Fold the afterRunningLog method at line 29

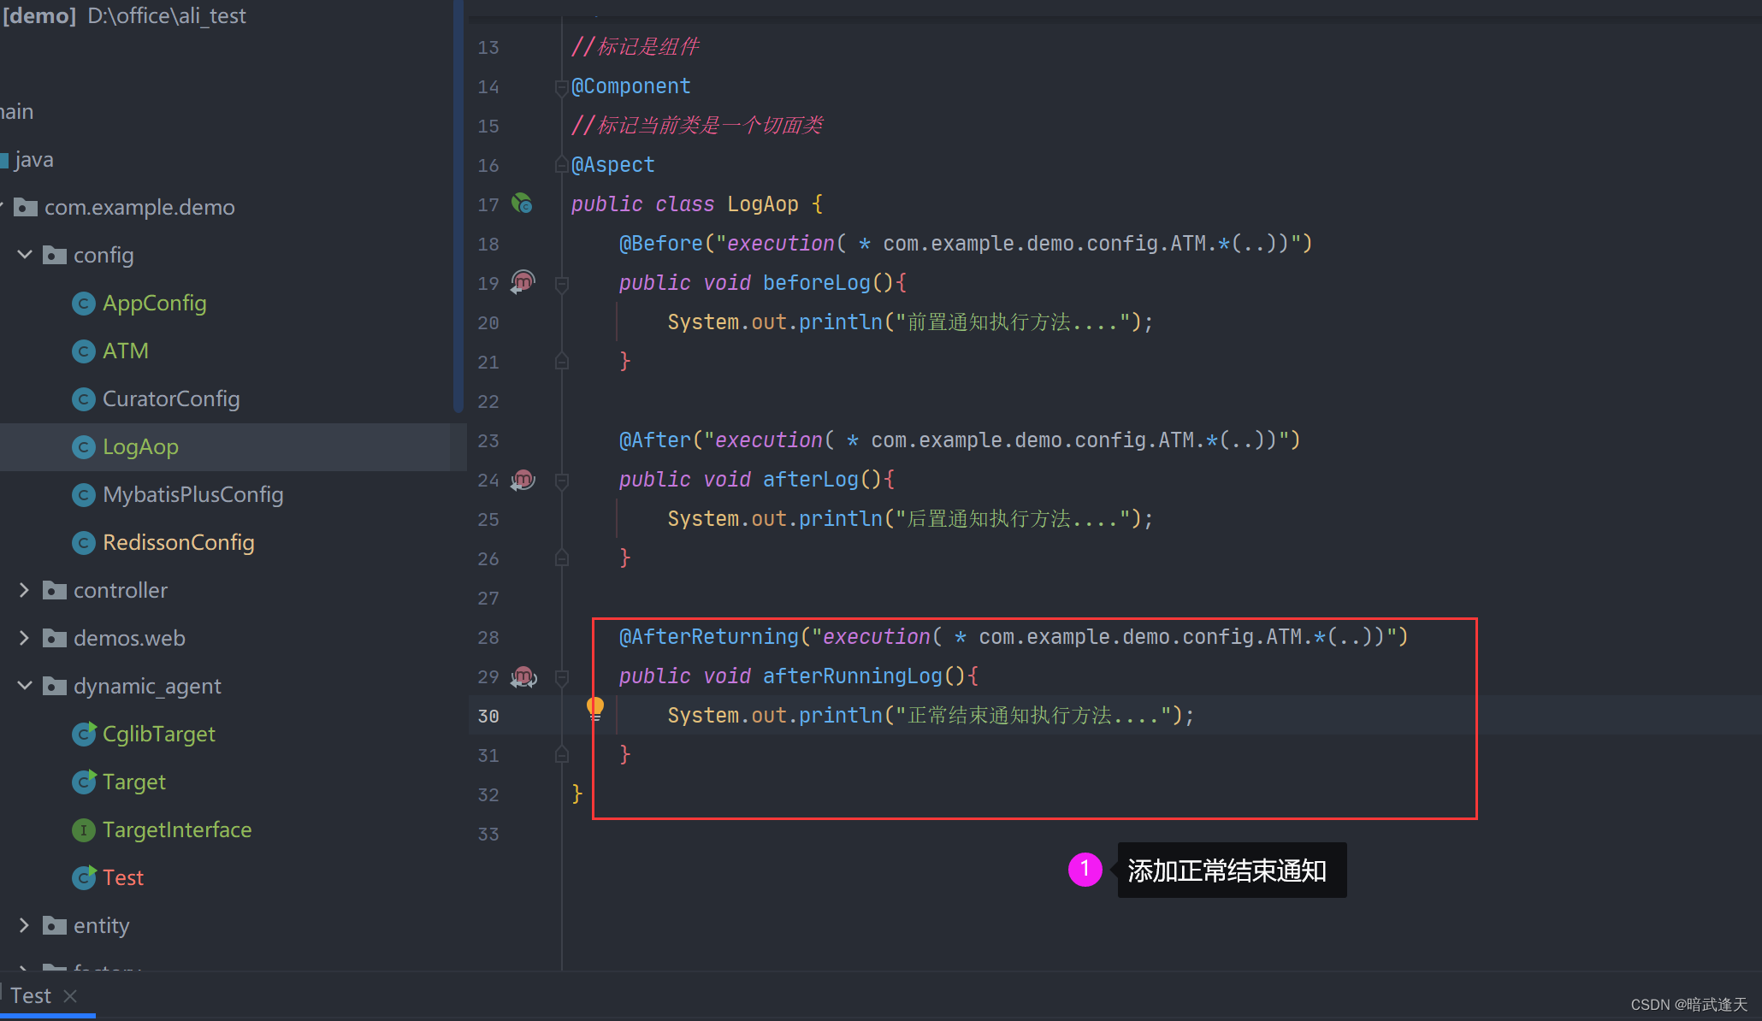[x=562, y=678]
